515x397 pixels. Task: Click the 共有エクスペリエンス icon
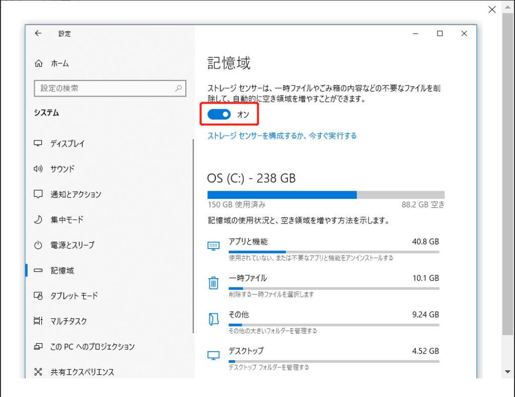(38, 372)
